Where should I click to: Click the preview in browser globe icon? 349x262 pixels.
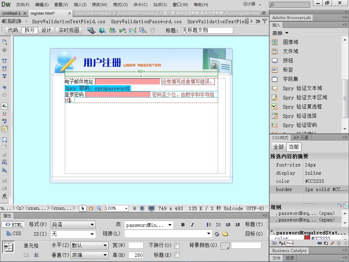(x=102, y=30)
